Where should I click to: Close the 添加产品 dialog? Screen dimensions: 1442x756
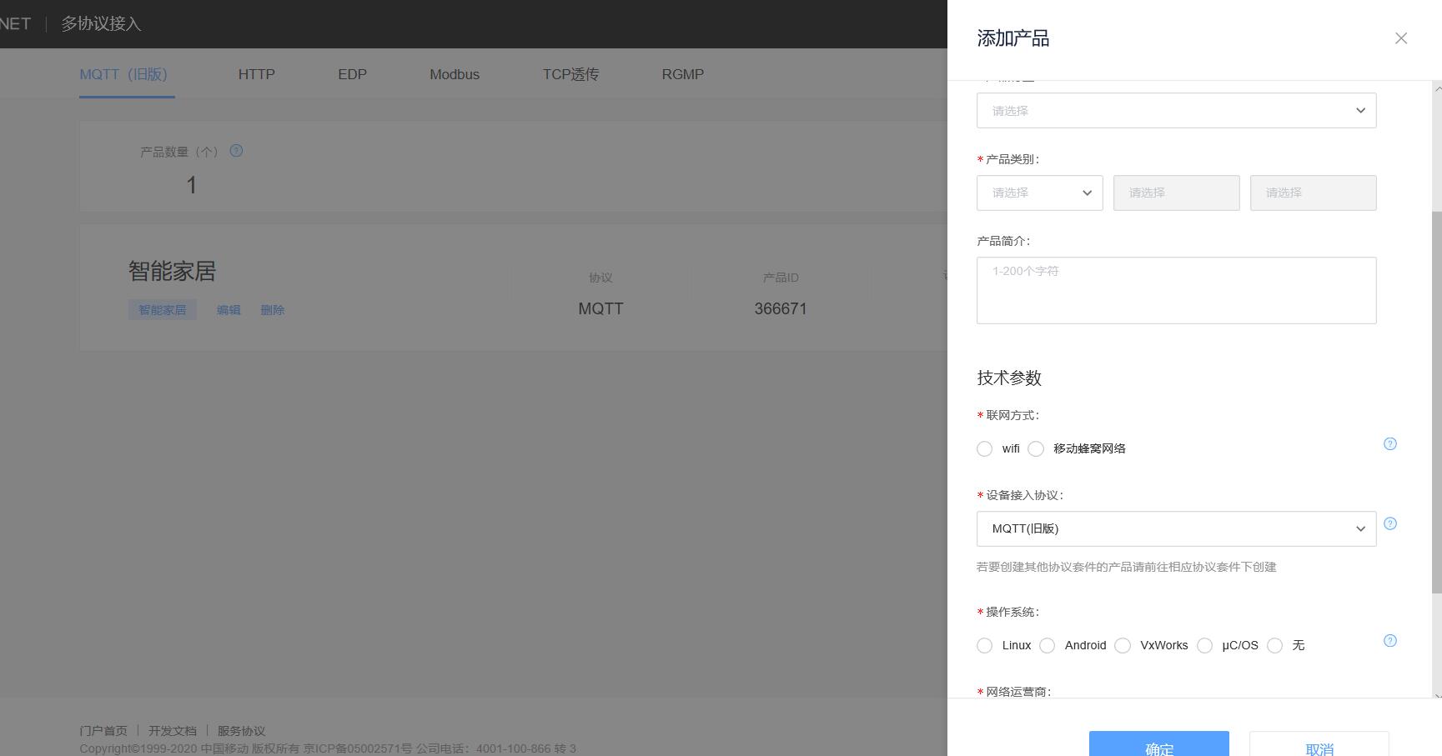1400,38
